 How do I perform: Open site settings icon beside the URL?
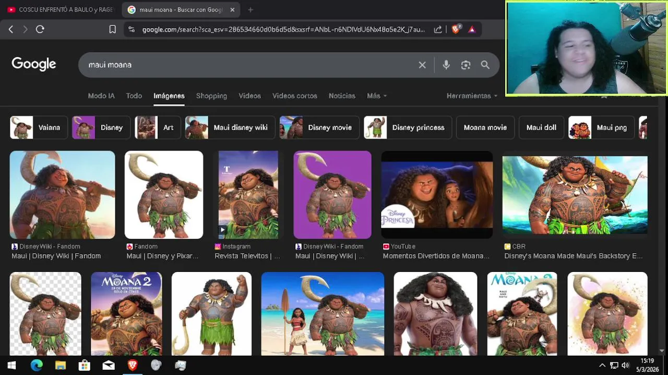[131, 30]
